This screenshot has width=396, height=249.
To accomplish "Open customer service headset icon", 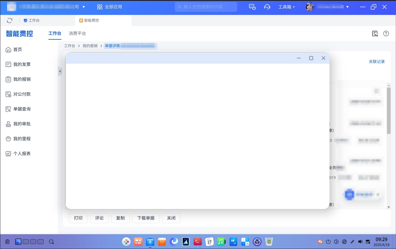I will point(267,7).
